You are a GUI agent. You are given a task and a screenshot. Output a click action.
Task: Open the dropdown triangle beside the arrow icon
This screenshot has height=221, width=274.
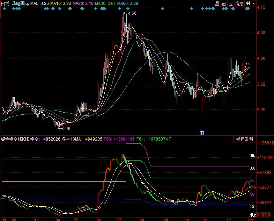click(x=253, y=3)
